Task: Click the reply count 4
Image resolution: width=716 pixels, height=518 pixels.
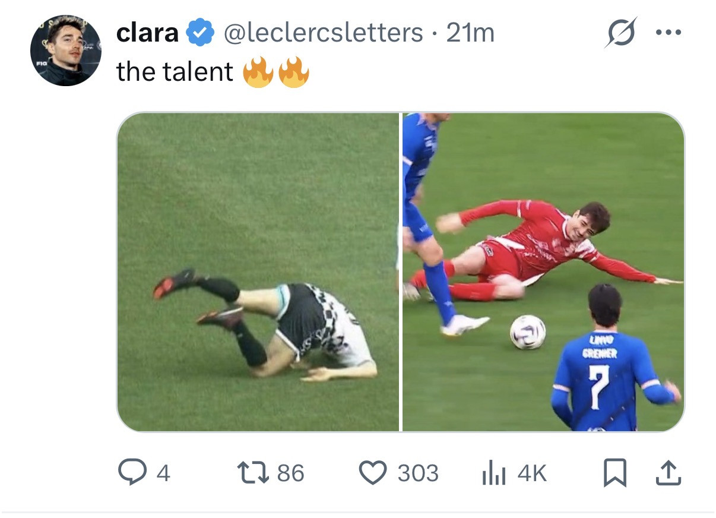Action: click(x=163, y=473)
